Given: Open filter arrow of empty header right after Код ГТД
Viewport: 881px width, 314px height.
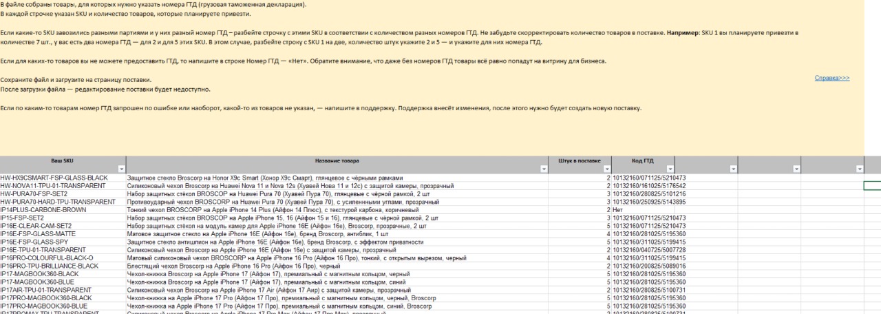Looking at the screenshot, I should [732, 168].
